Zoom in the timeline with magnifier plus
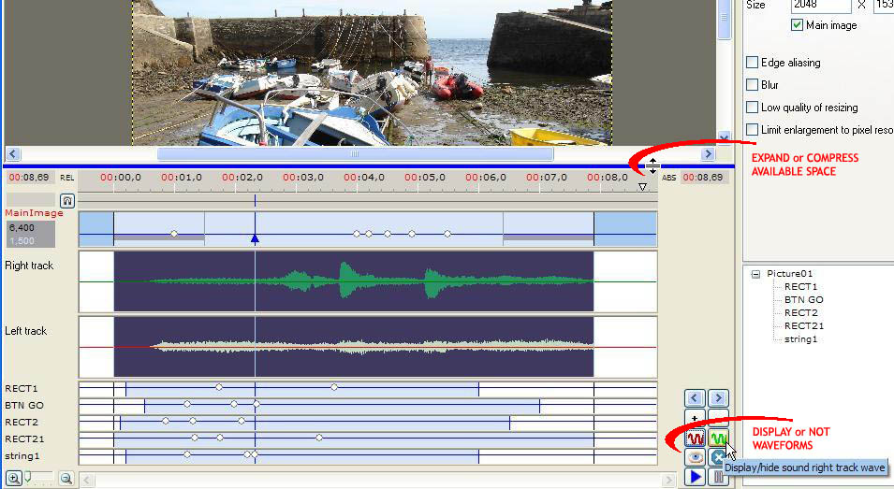 14,479
